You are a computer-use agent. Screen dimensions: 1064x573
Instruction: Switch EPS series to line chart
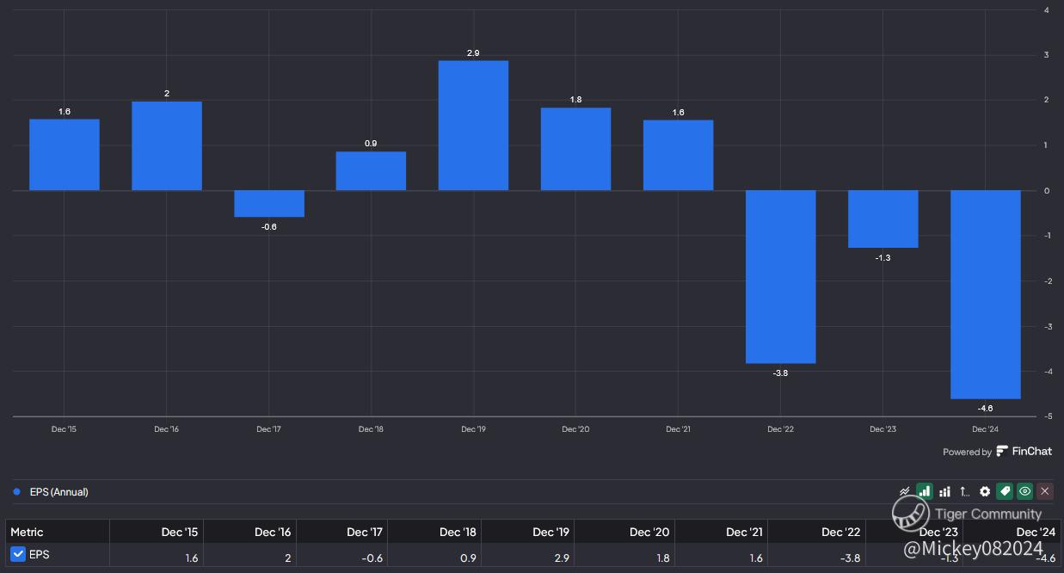click(x=905, y=491)
